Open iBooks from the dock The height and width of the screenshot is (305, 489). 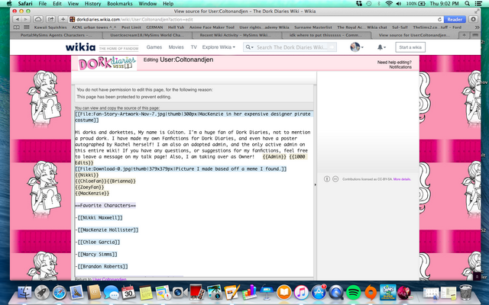283,292
